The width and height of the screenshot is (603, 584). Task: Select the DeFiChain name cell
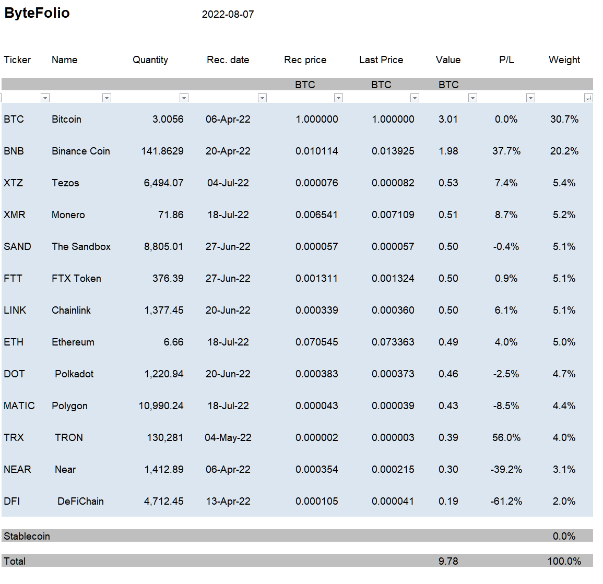(x=81, y=502)
